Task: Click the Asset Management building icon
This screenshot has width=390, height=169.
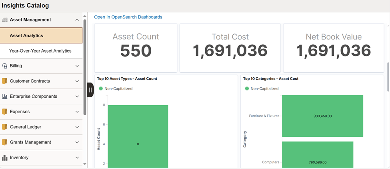Action: [5, 20]
